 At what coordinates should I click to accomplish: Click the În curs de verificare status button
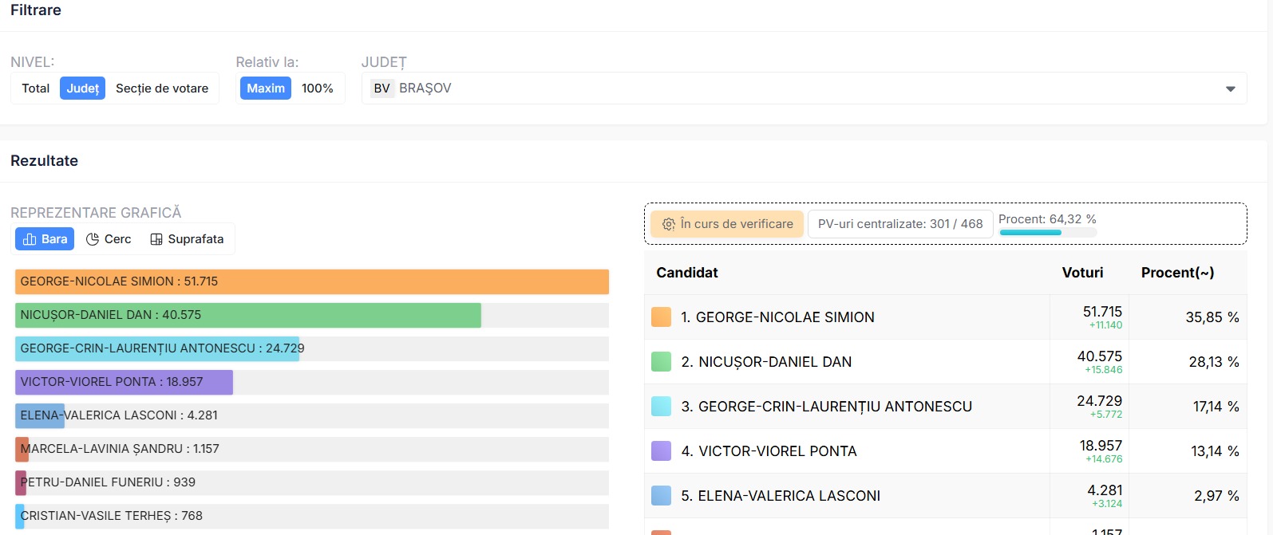click(726, 224)
